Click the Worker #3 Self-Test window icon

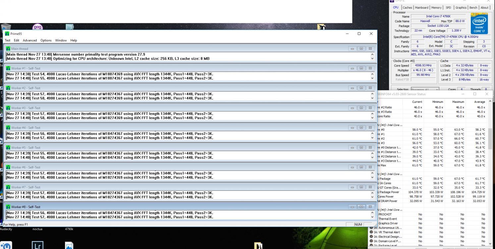(8, 108)
